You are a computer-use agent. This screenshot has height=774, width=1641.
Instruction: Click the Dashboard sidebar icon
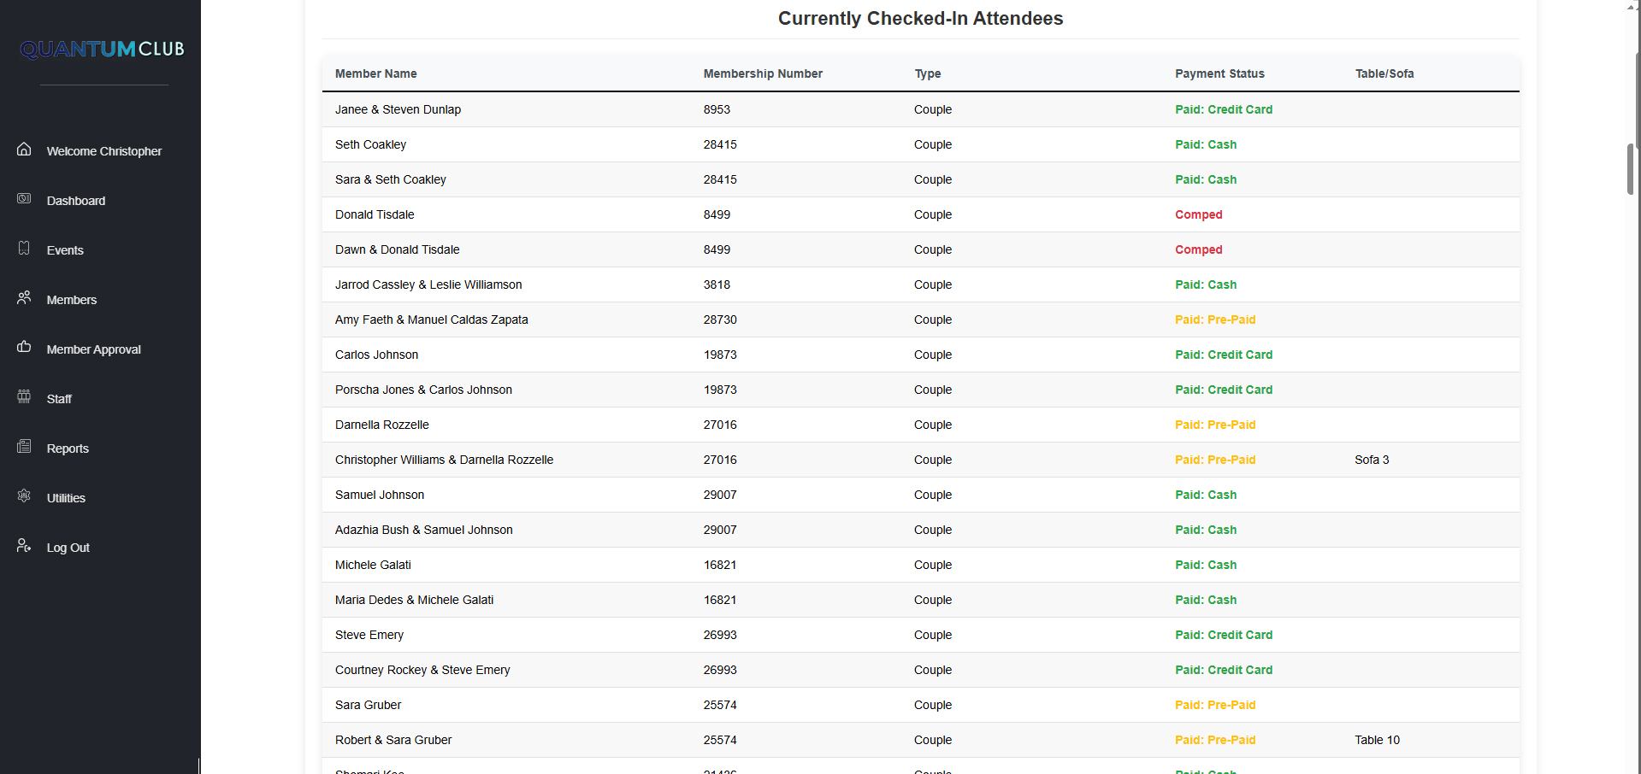click(x=24, y=199)
